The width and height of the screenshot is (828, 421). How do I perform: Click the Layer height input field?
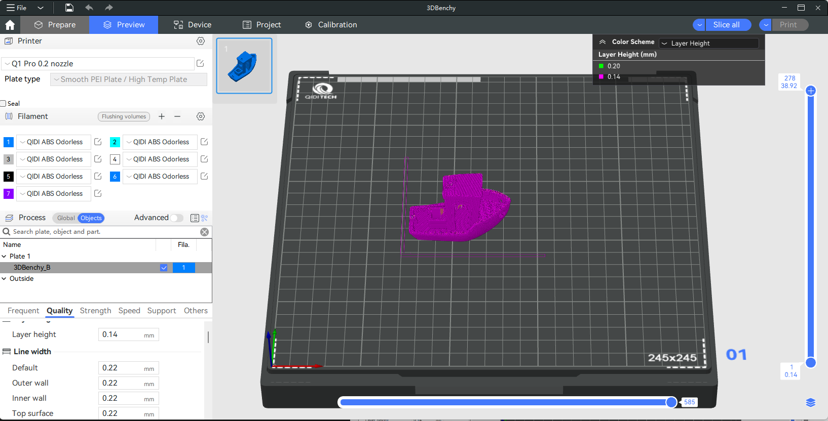(128, 334)
